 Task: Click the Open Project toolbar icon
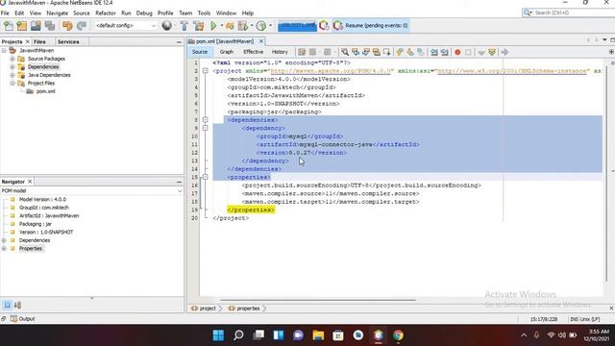pyautogui.click(x=36, y=26)
